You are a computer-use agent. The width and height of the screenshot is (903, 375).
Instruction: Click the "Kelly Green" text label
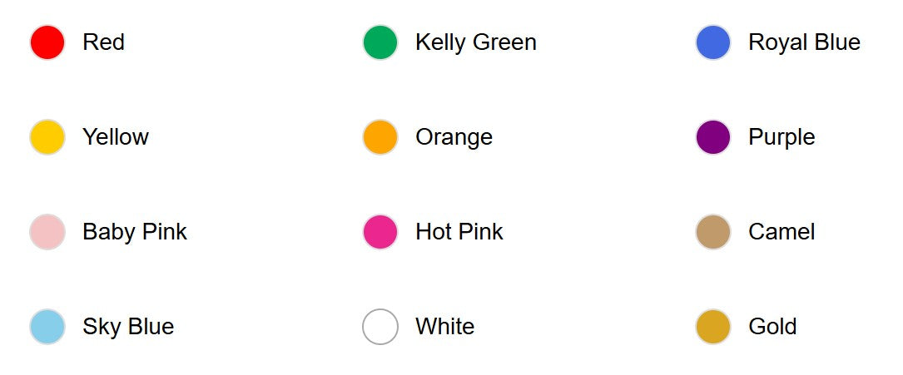pos(475,42)
